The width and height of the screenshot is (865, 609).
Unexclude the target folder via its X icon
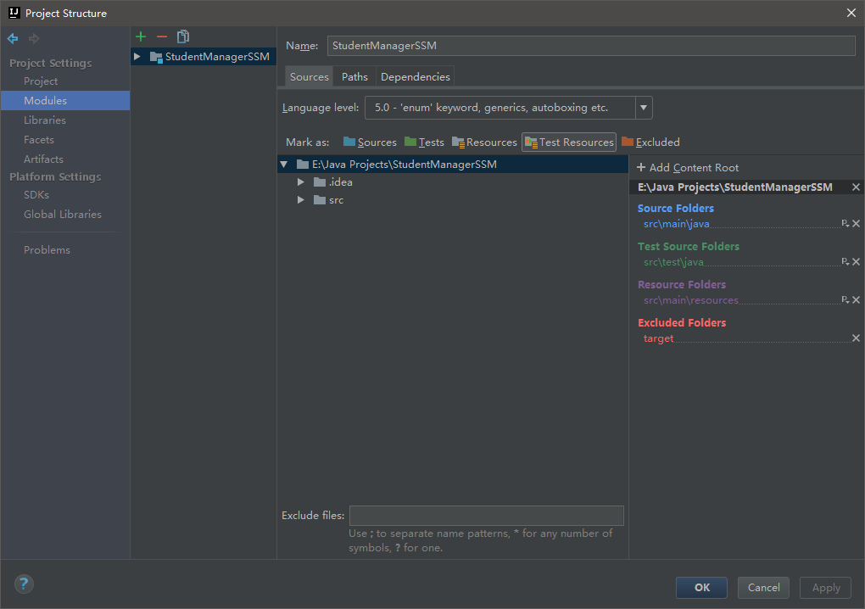point(856,338)
